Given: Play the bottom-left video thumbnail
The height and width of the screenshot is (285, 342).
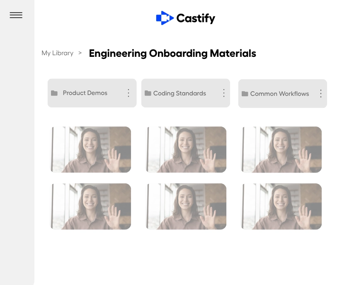Looking at the screenshot, I should (x=91, y=206).
